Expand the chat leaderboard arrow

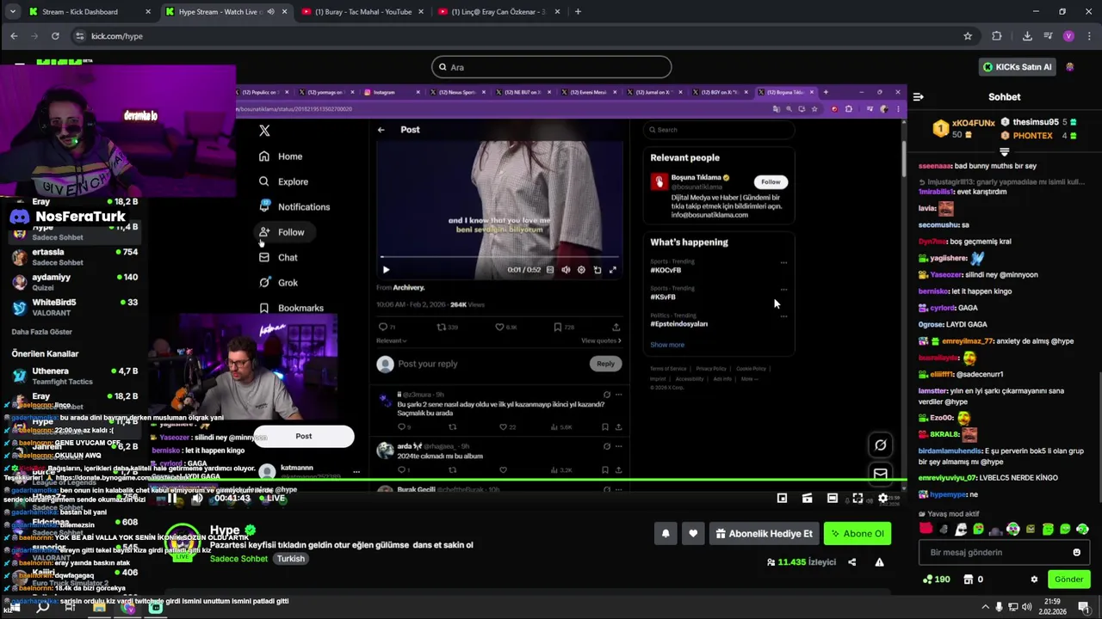tap(1004, 151)
